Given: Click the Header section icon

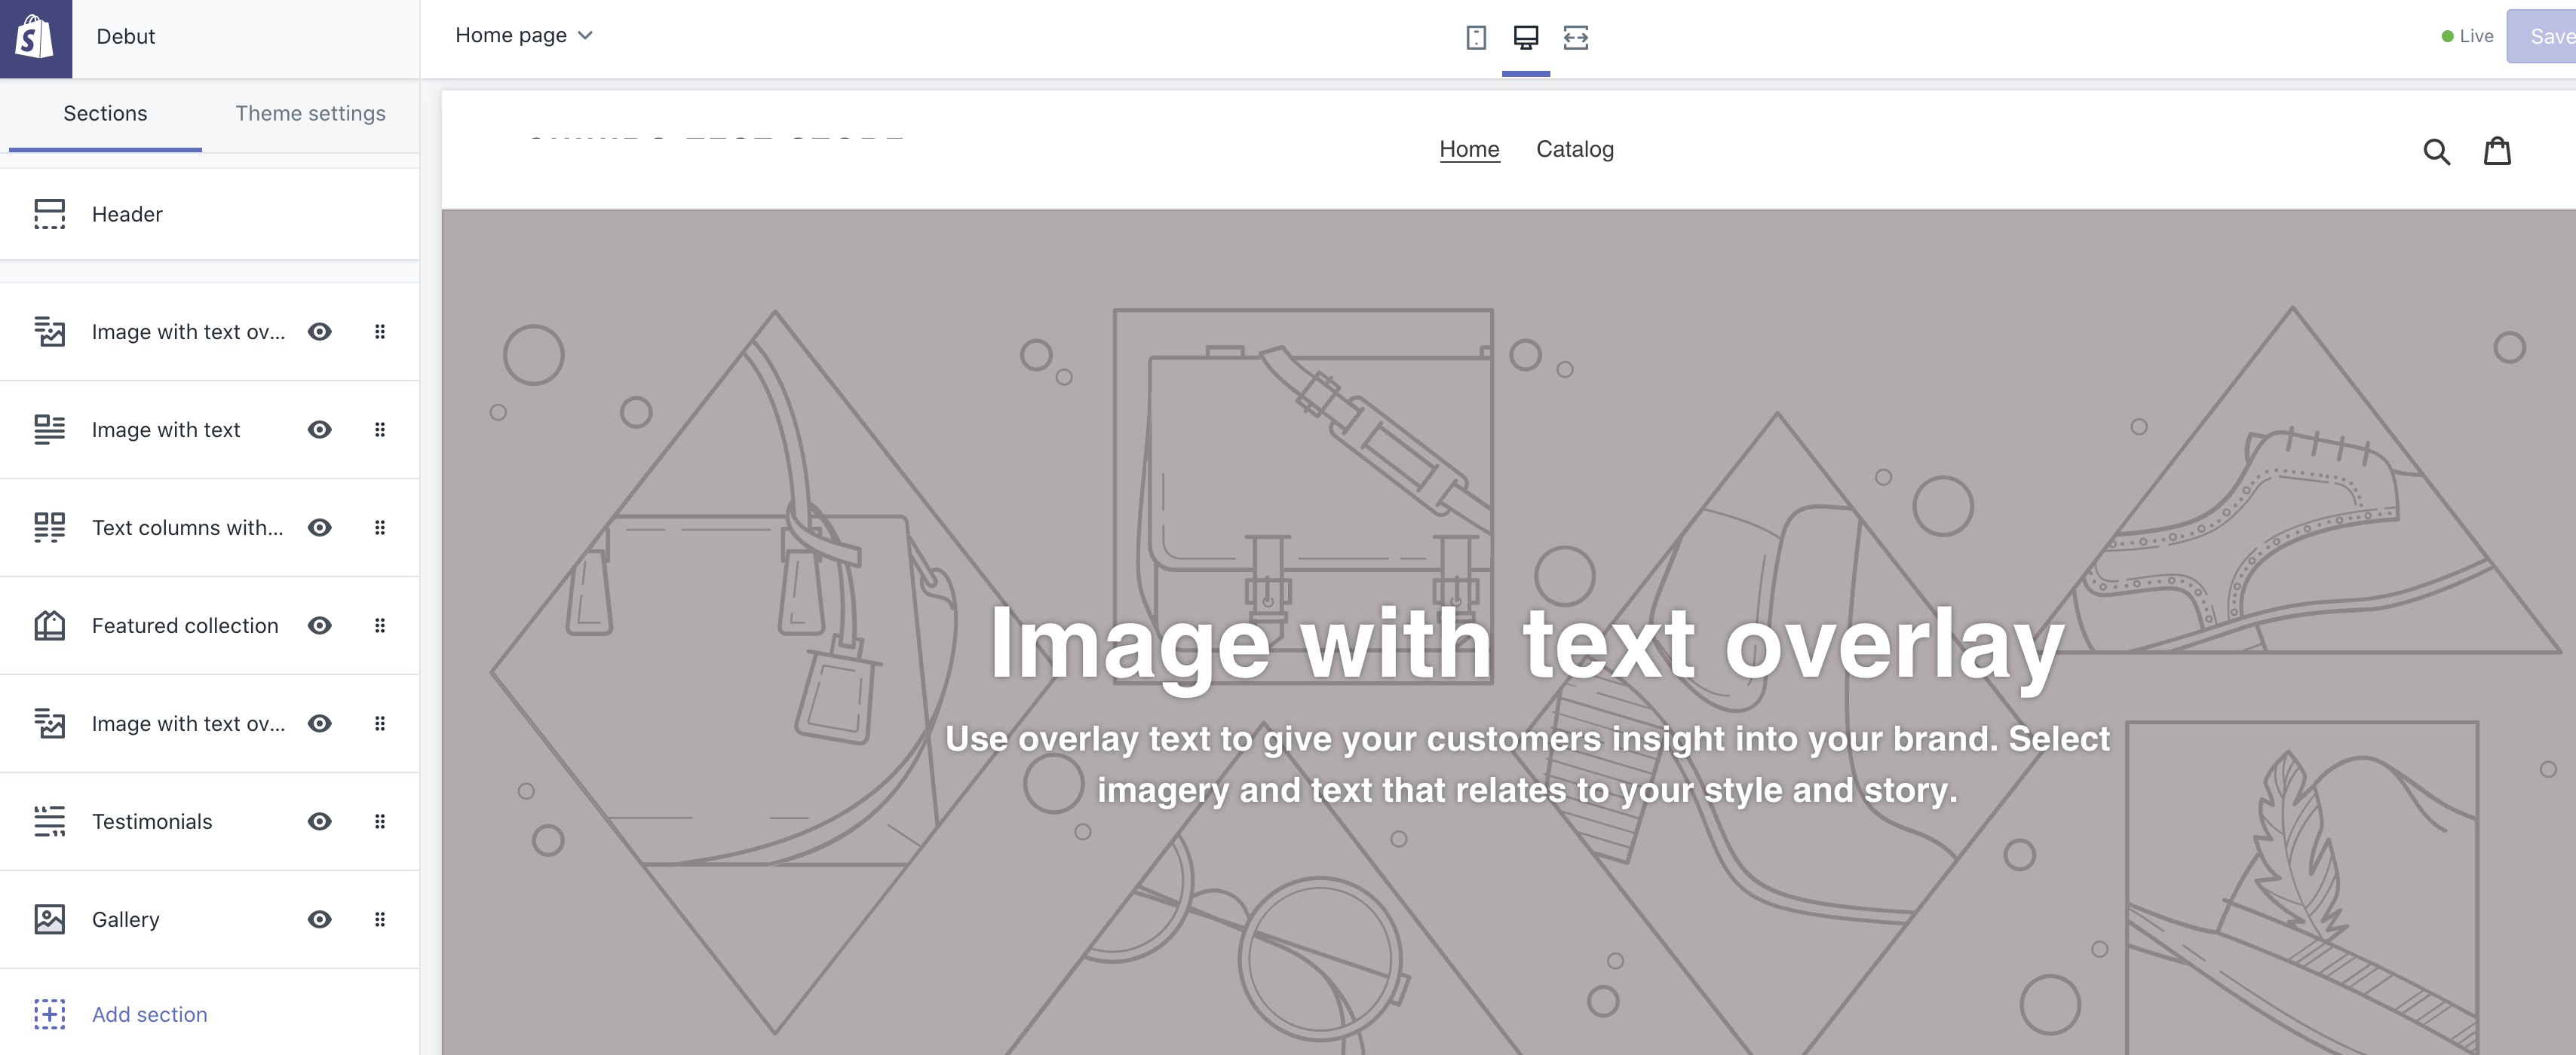Looking at the screenshot, I should tap(49, 213).
